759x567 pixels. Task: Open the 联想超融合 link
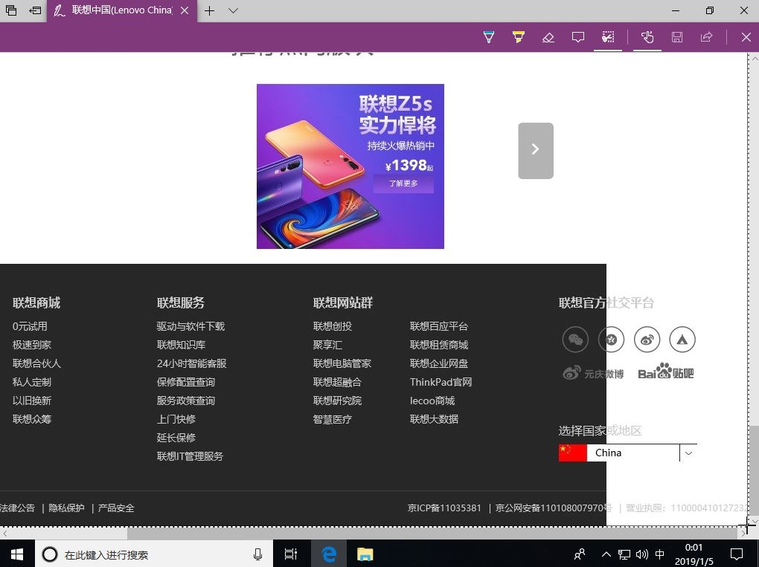click(337, 382)
